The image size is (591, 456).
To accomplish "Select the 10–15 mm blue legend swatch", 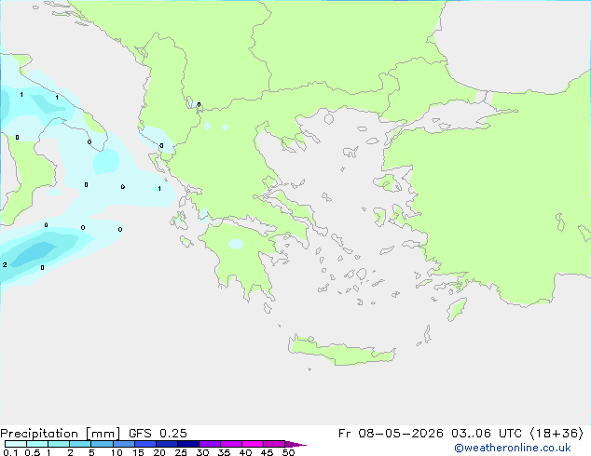I will coord(123,444).
